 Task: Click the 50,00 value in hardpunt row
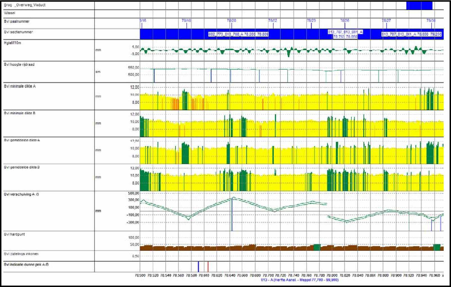pyautogui.click(x=134, y=245)
